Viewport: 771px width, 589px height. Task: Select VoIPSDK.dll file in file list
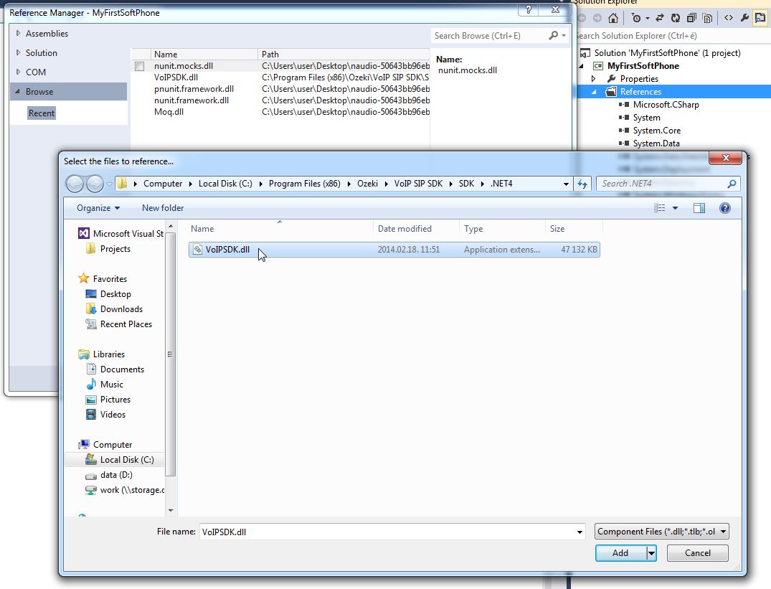(x=394, y=249)
